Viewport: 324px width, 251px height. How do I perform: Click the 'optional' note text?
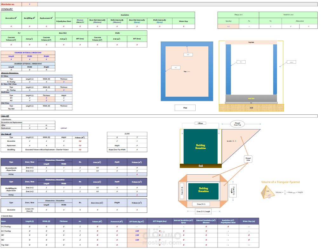[64, 128]
